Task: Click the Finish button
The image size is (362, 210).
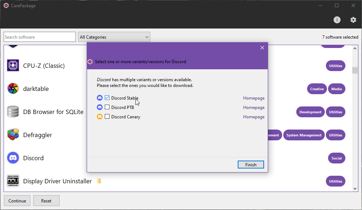Action: [x=251, y=165]
